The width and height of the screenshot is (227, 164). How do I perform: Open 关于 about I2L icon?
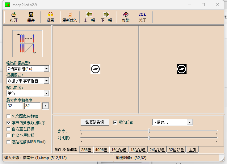click(x=143, y=17)
